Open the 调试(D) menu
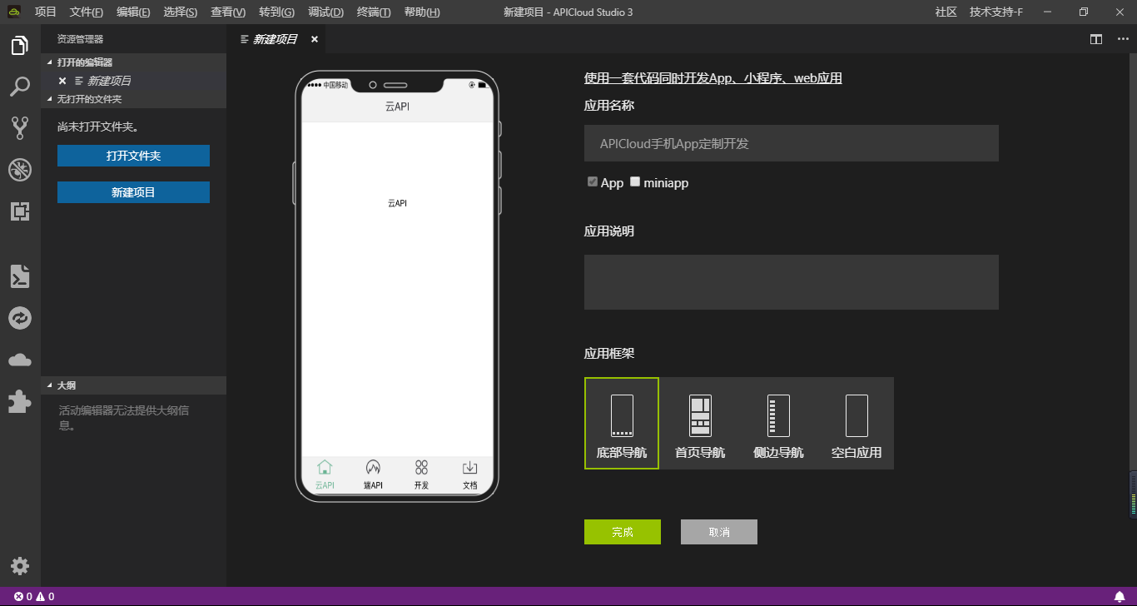Viewport: 1137px width, 606px height. (x=325, y=12)
